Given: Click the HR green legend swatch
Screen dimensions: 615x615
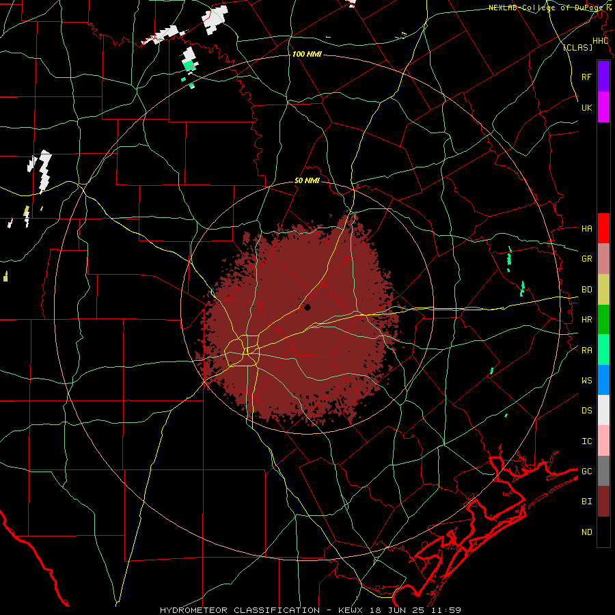Looking at the screenshot, I should tap(603, 319).
